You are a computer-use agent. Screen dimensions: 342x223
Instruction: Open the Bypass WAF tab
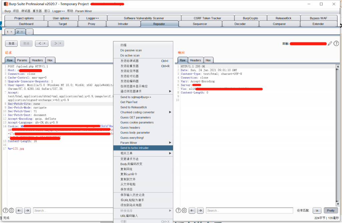pos(318,18)
